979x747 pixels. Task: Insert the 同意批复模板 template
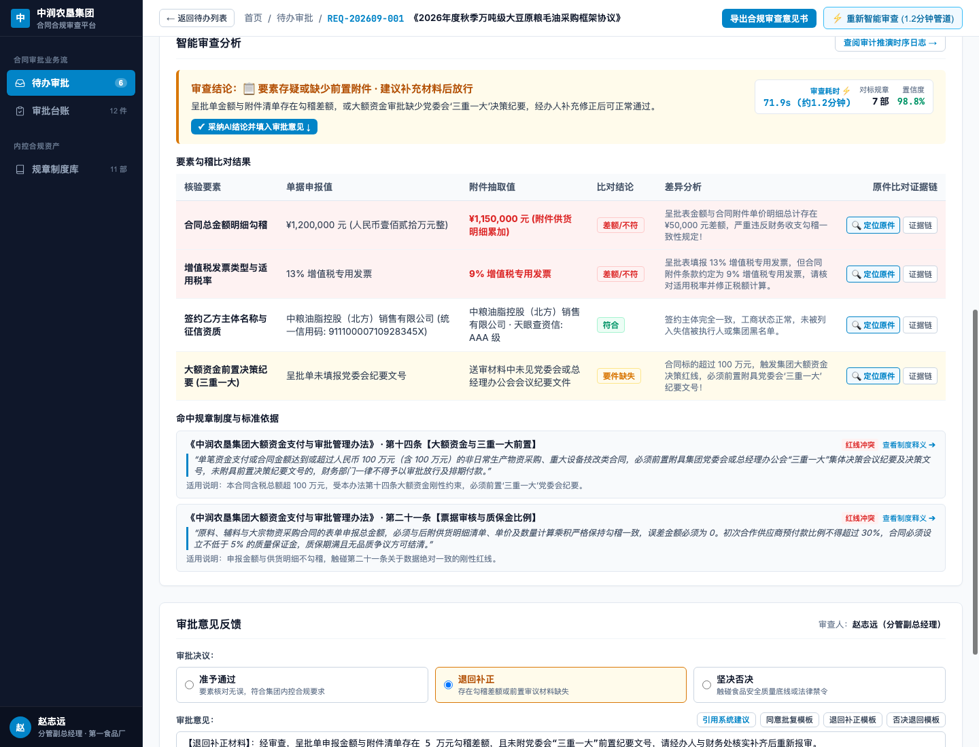pos(789,720)
